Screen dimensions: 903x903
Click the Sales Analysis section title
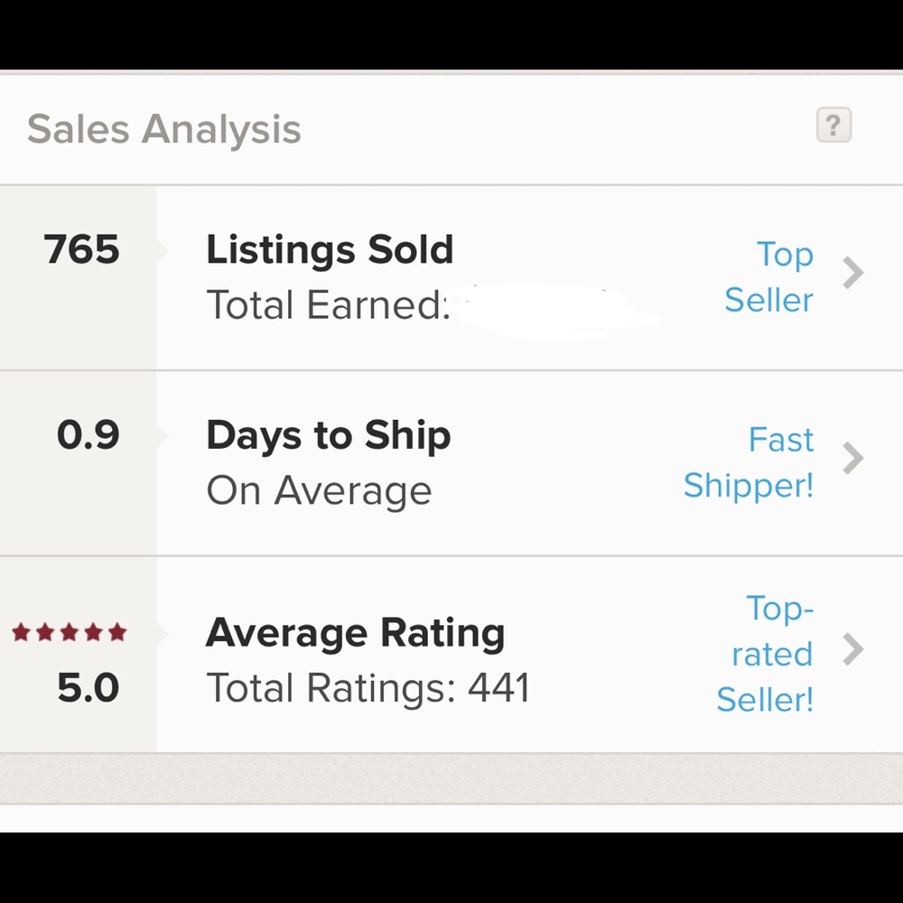pos(163,128)
